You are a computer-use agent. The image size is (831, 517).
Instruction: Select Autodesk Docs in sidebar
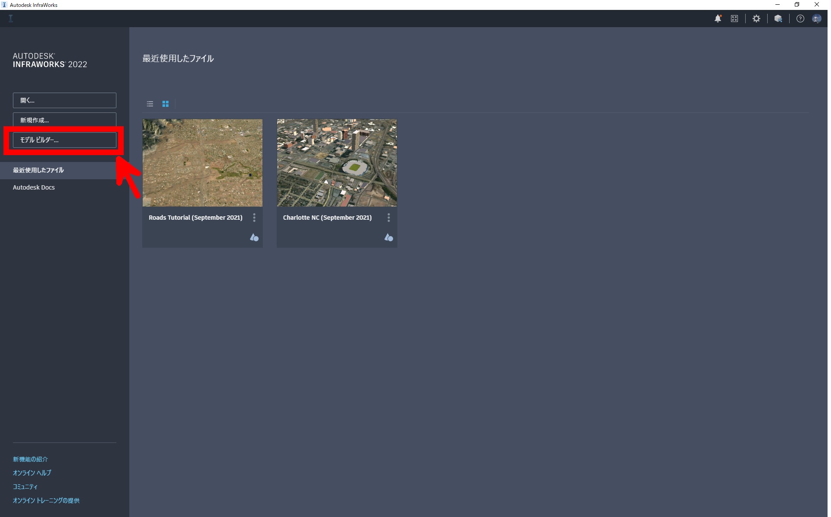click(x=65, y=188)
